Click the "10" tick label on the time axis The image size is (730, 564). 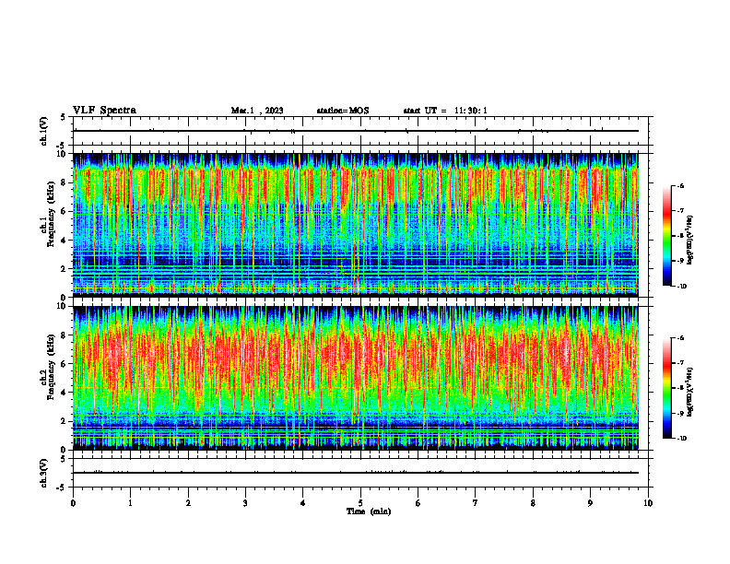(x=648, y=503)
